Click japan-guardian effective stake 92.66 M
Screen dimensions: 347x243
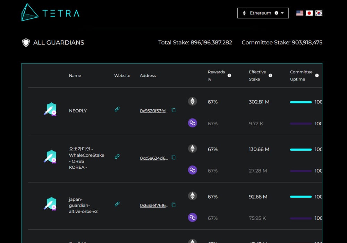[258, 197]
